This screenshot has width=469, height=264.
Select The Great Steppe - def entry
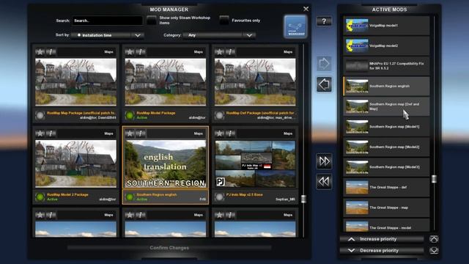coord(386,187)
